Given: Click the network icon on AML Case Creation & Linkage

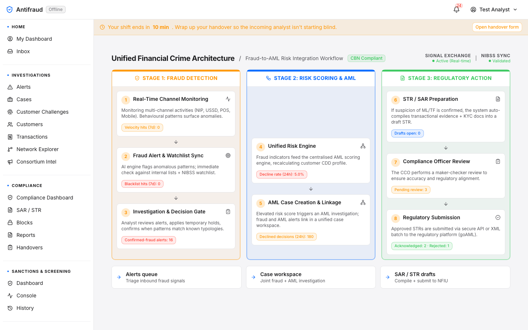Looking at the screenshot, I should (x=363, y=202).
